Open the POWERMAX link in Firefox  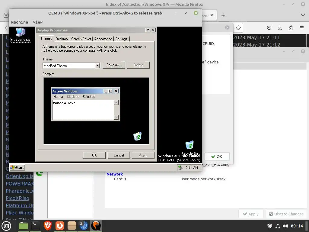click(x=20, y=184)
